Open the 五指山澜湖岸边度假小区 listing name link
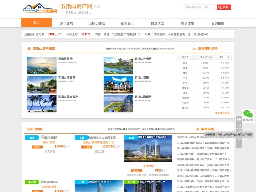Screen dimensions: 256x192 coord(98,142)
